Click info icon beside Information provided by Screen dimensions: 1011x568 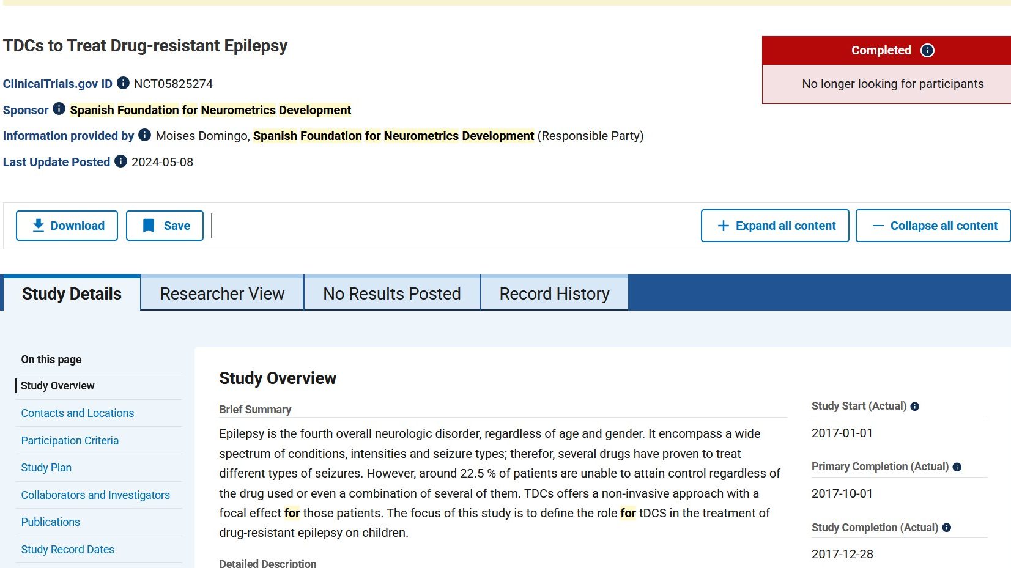pos(144,135)
